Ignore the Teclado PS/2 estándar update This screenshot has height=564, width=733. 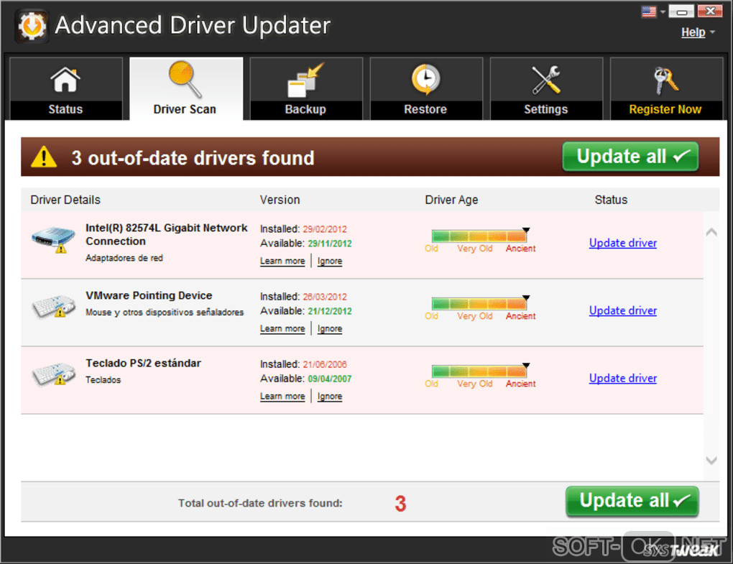330,397
